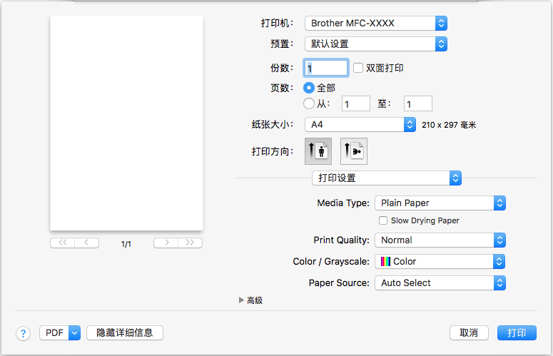Screen dimensions: 553x356
Task: Open Media Type Plain Paper dropdown
Action: 440,203
